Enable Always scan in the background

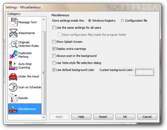pyautogui.click(x=54, y=56)
